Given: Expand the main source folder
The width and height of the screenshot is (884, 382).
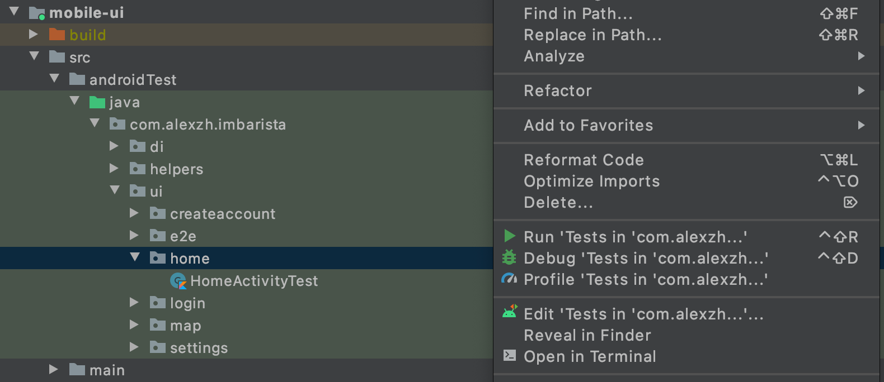Looking at the screenshot, I should (x=53, y=369).
